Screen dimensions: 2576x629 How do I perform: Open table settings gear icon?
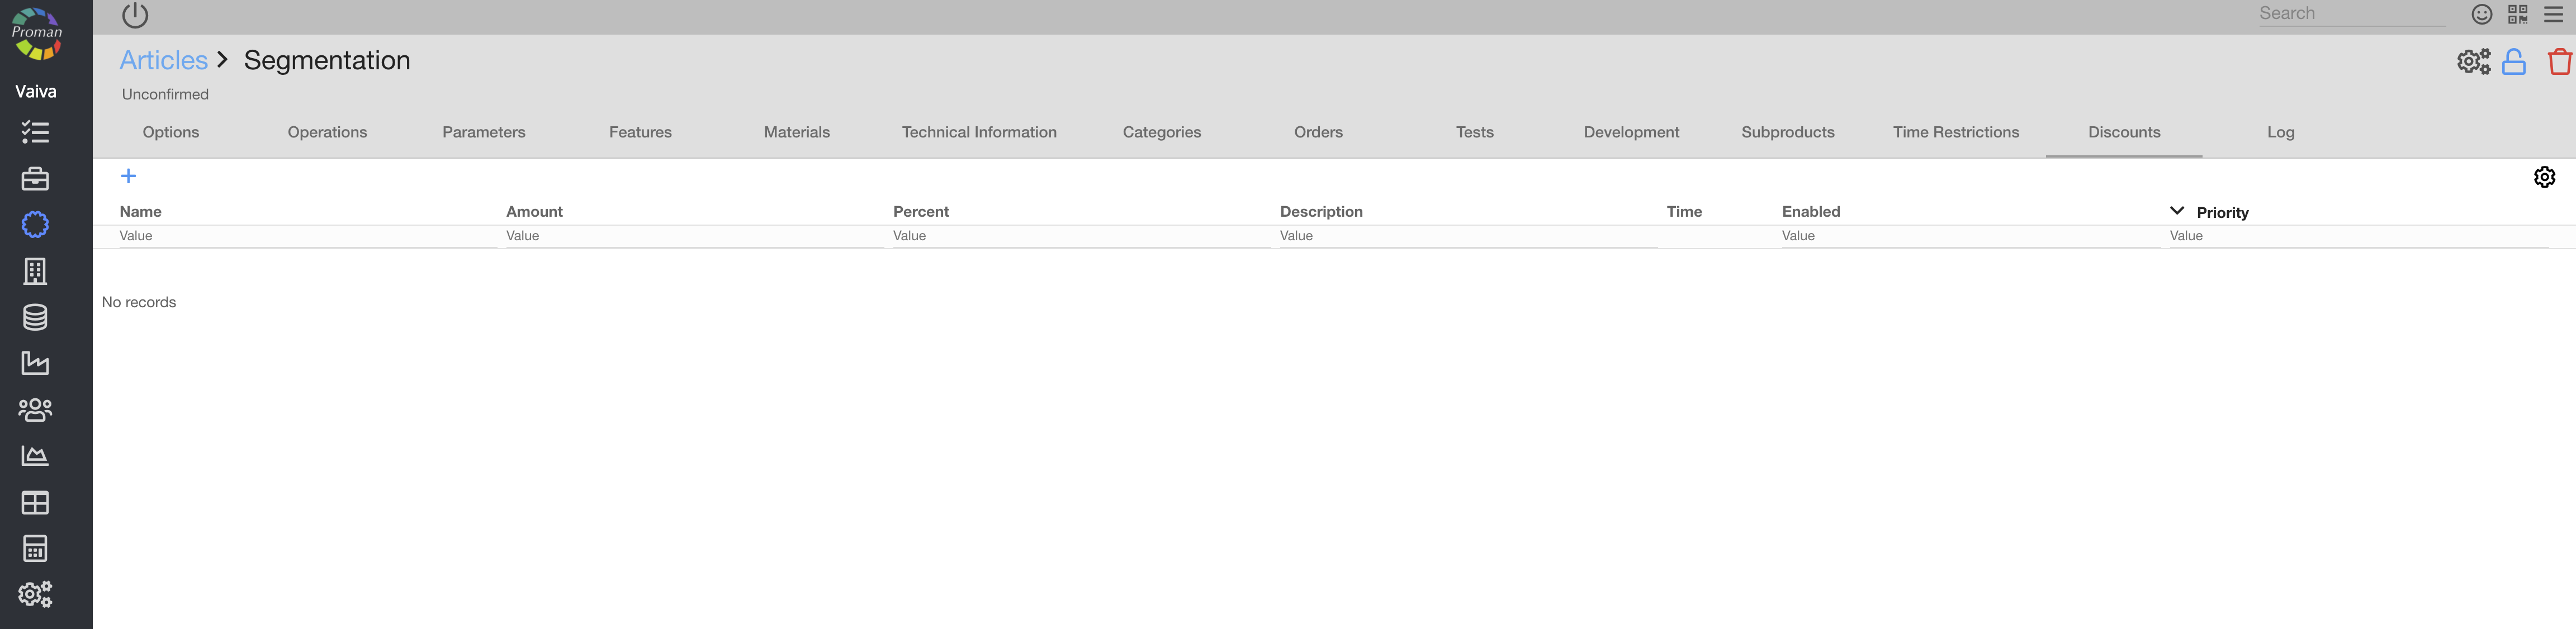coord(2544,177)
